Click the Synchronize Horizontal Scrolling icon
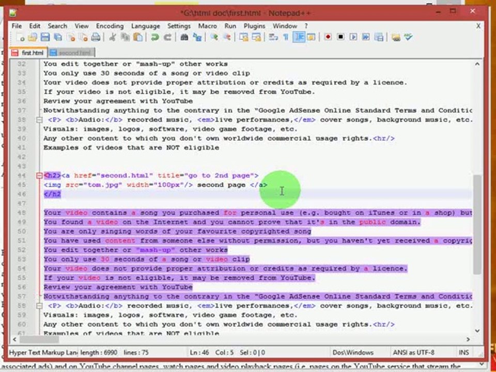This screenshot has height=372, width=496. click(256, 37)
